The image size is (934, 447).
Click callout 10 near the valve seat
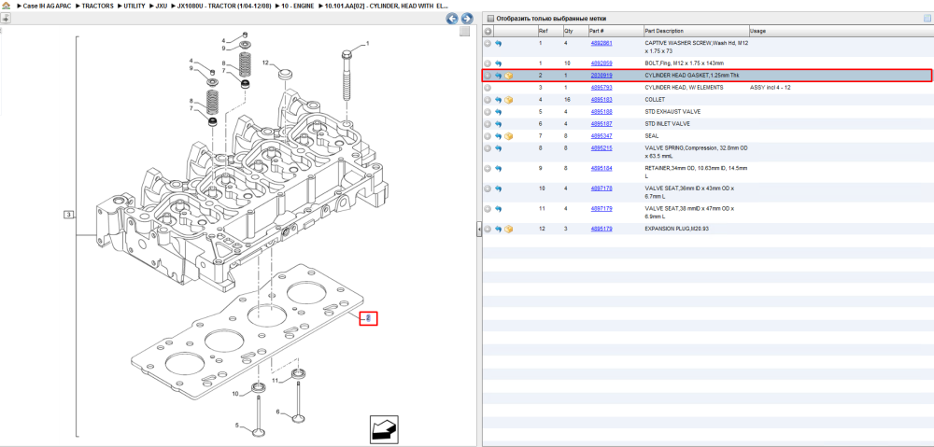coord(235,394)
